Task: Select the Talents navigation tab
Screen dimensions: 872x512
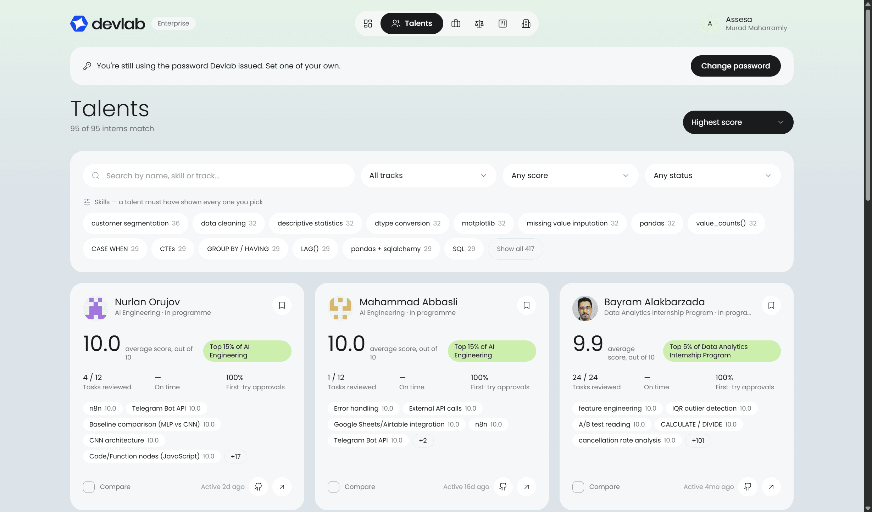Action: coord(412,23)
